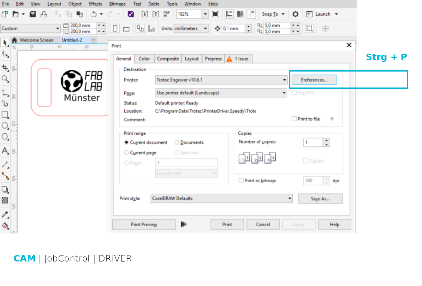Select Current page radio button
The image size is (422, 286).
click(x=126, y=153)
